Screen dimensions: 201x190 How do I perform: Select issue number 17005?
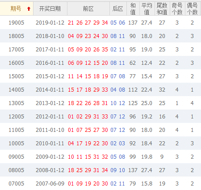tap(16, 50)
